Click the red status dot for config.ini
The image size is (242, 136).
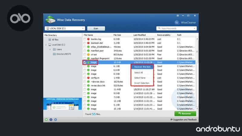tap(88, 78)
